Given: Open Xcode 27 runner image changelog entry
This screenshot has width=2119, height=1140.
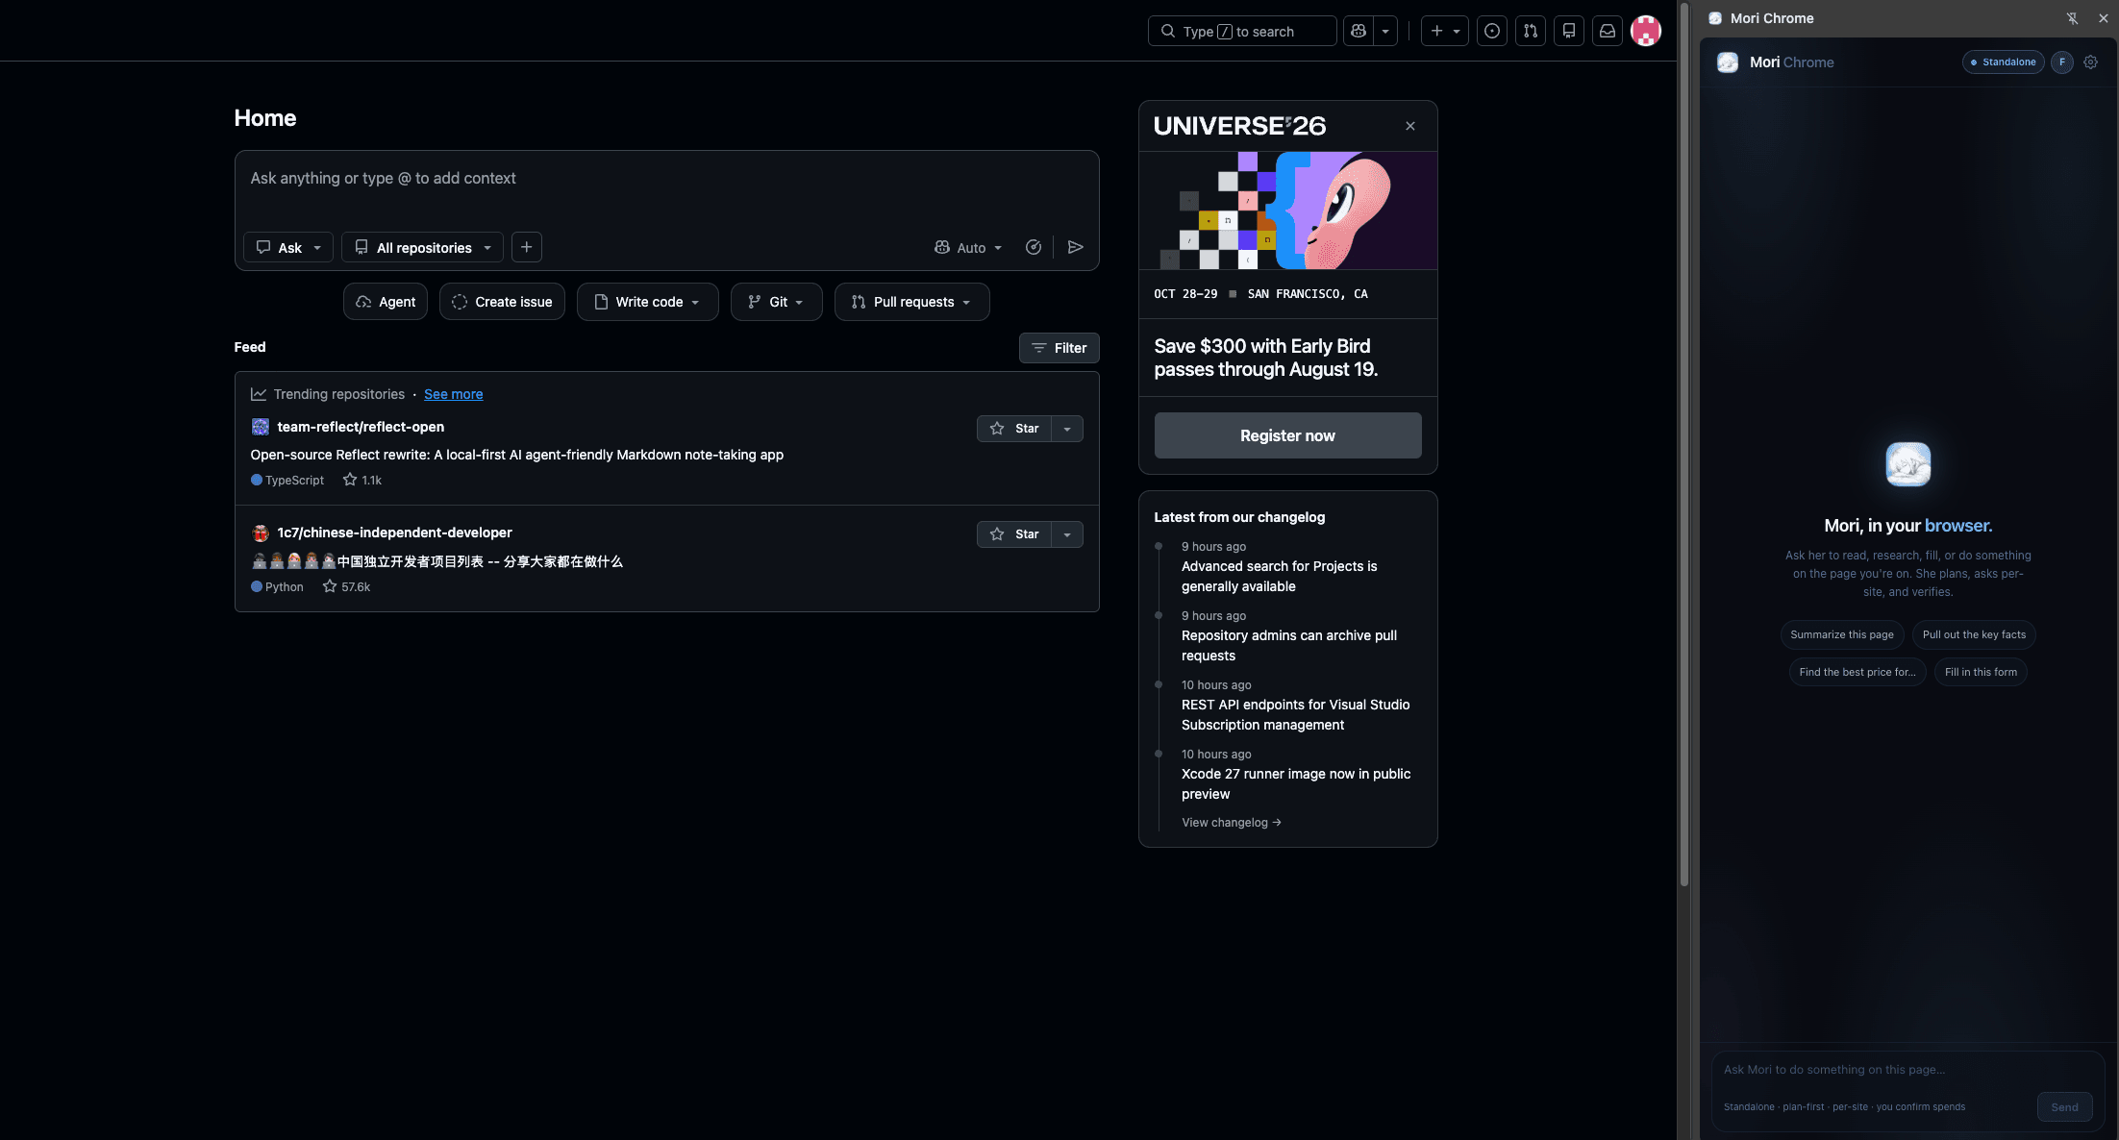Looking at the screenshot, I should [1296, 784].
